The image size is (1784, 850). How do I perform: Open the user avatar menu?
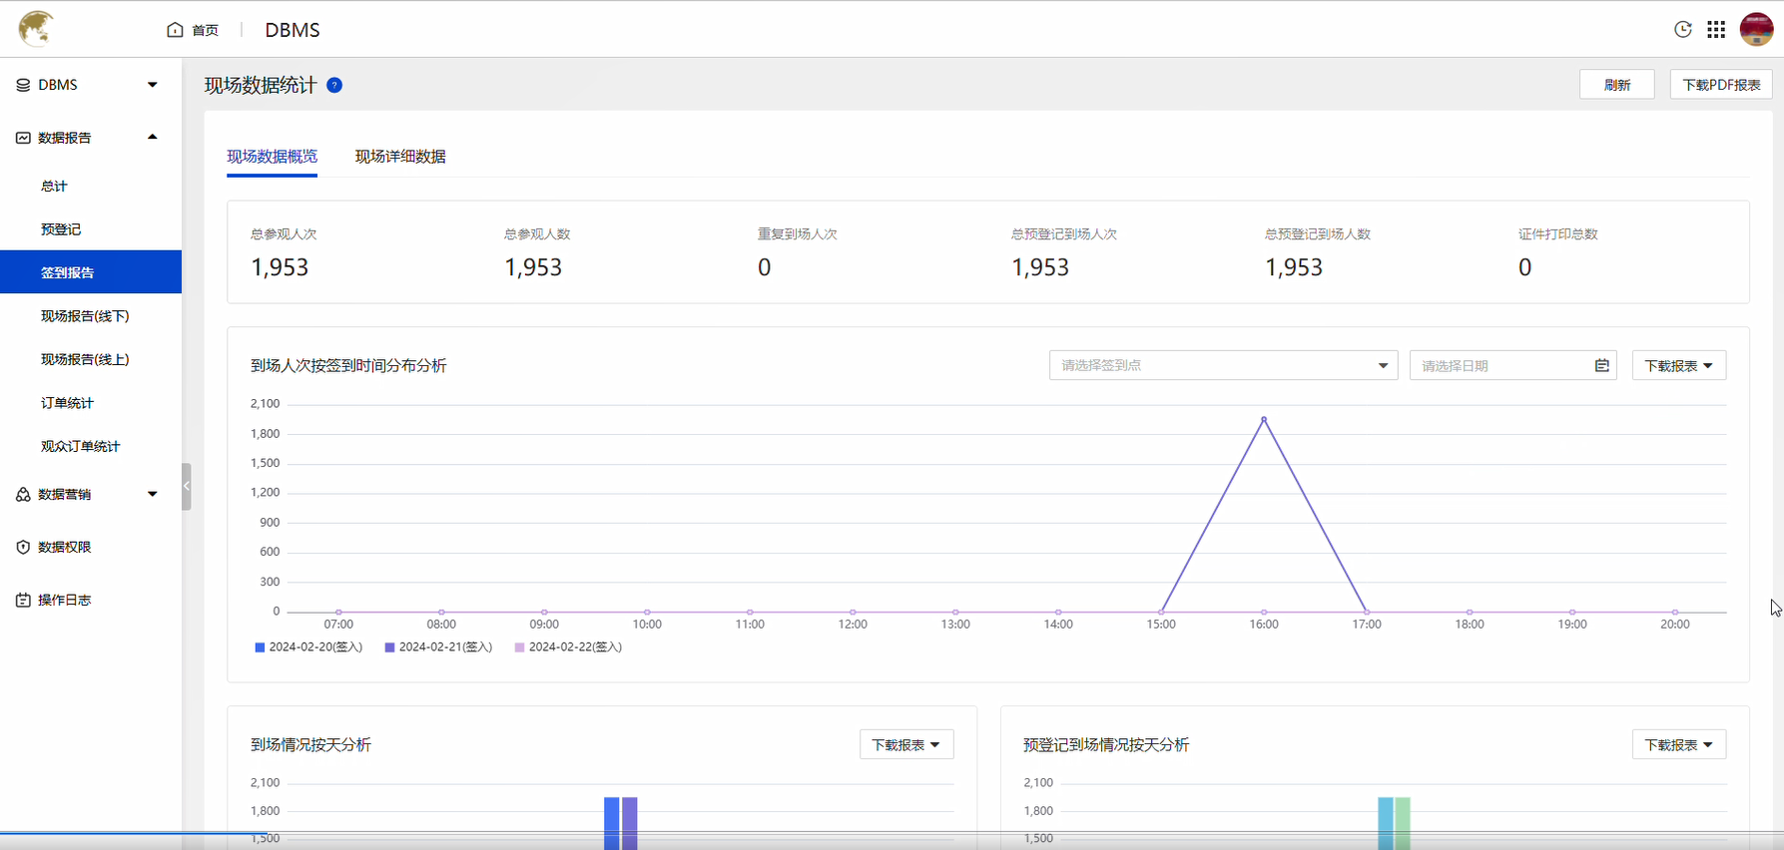point(1756,29)
